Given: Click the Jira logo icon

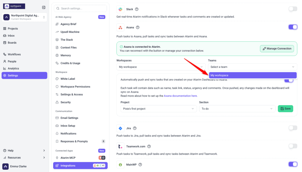Looking at the screenshot, I should pos(120,128).
